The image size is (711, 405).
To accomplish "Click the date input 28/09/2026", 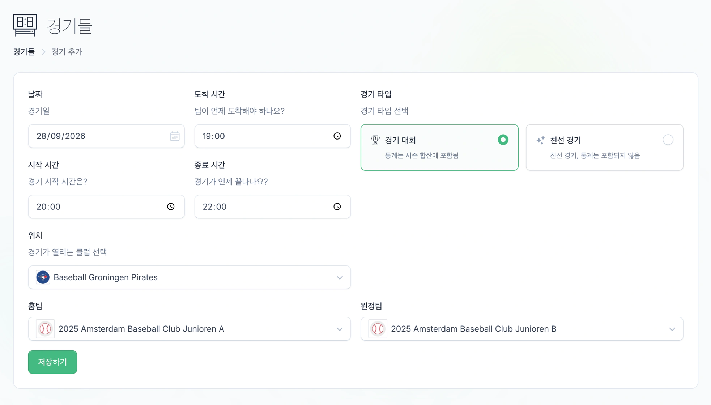I will pos(106,136).
